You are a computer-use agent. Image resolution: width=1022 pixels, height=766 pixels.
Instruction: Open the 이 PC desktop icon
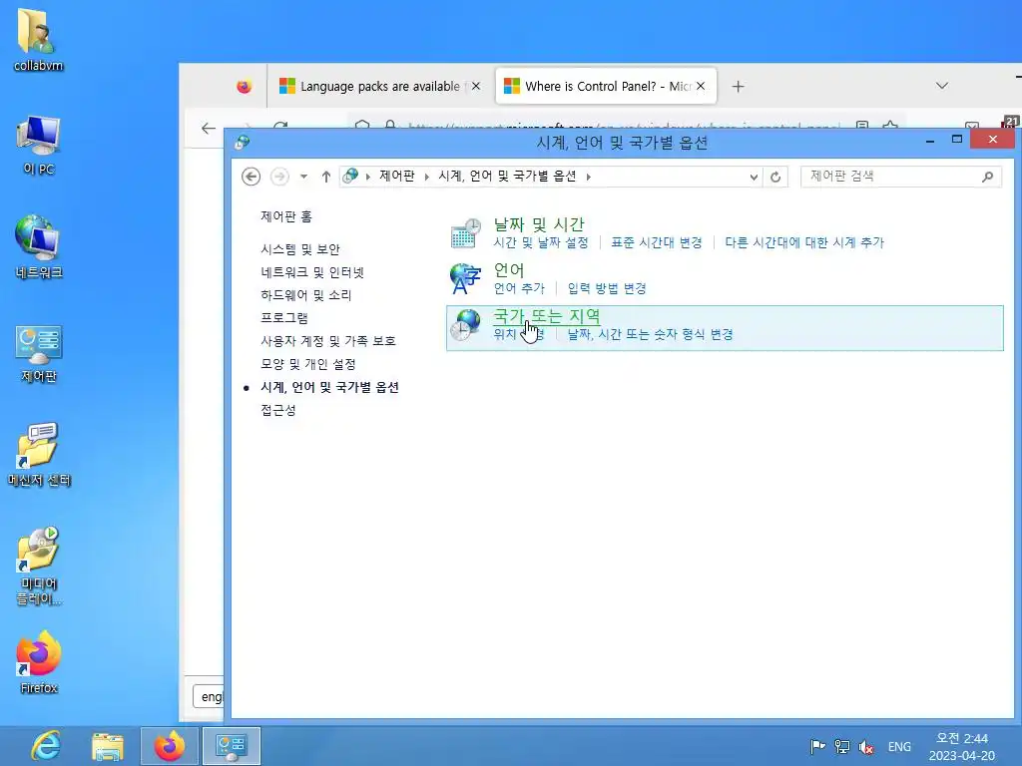(39, 145)
